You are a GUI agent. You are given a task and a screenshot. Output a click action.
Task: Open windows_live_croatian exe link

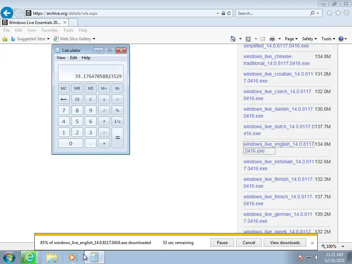(x=278, y=77)
